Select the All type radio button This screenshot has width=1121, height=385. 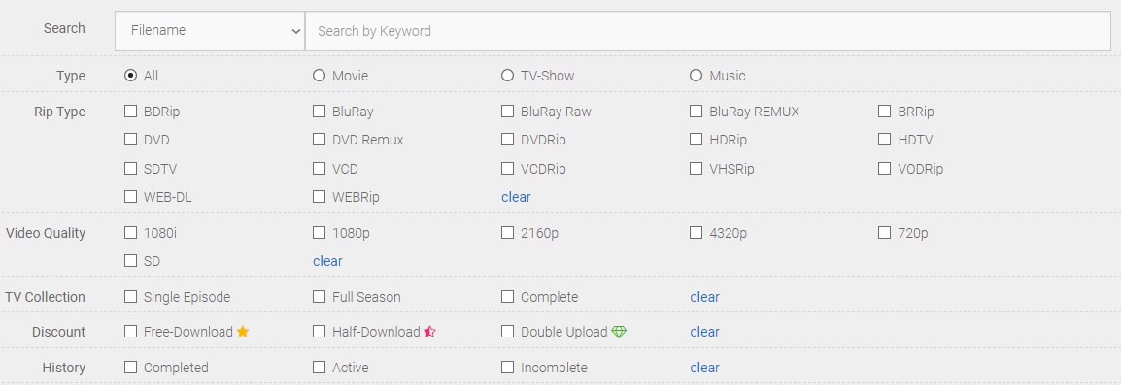point(130,75)
